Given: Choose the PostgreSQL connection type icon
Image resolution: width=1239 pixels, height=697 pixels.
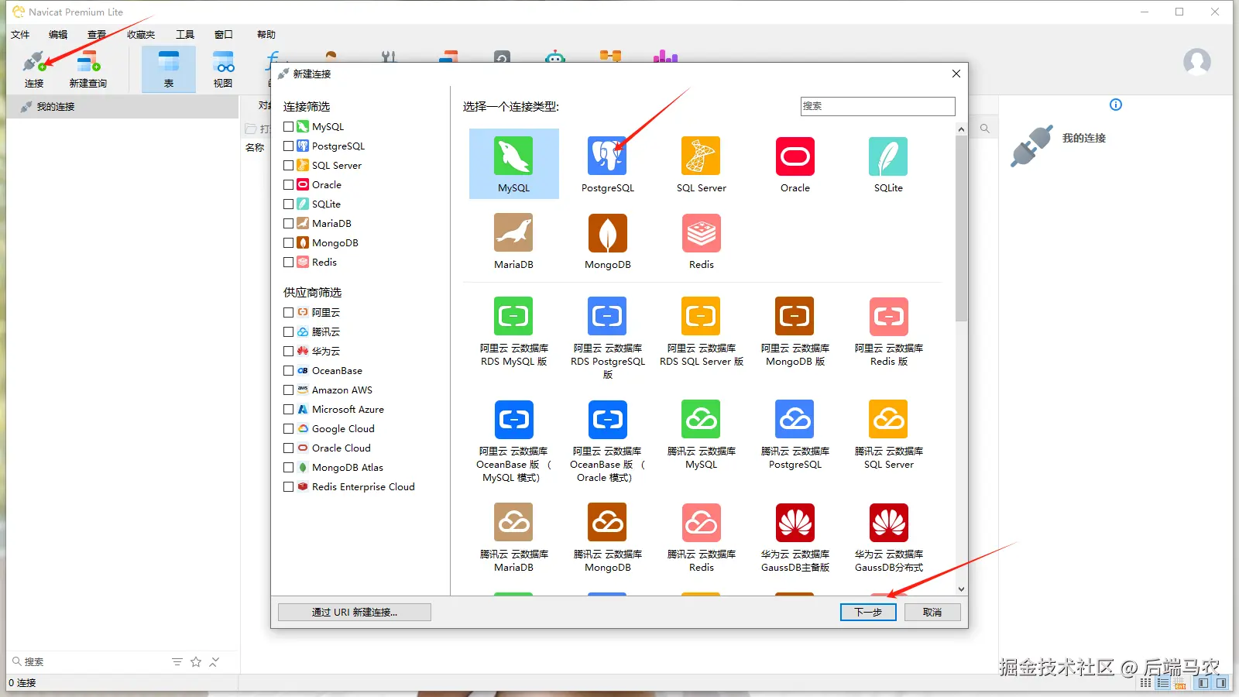Looking at the screenshot, I should click(608, 156).
